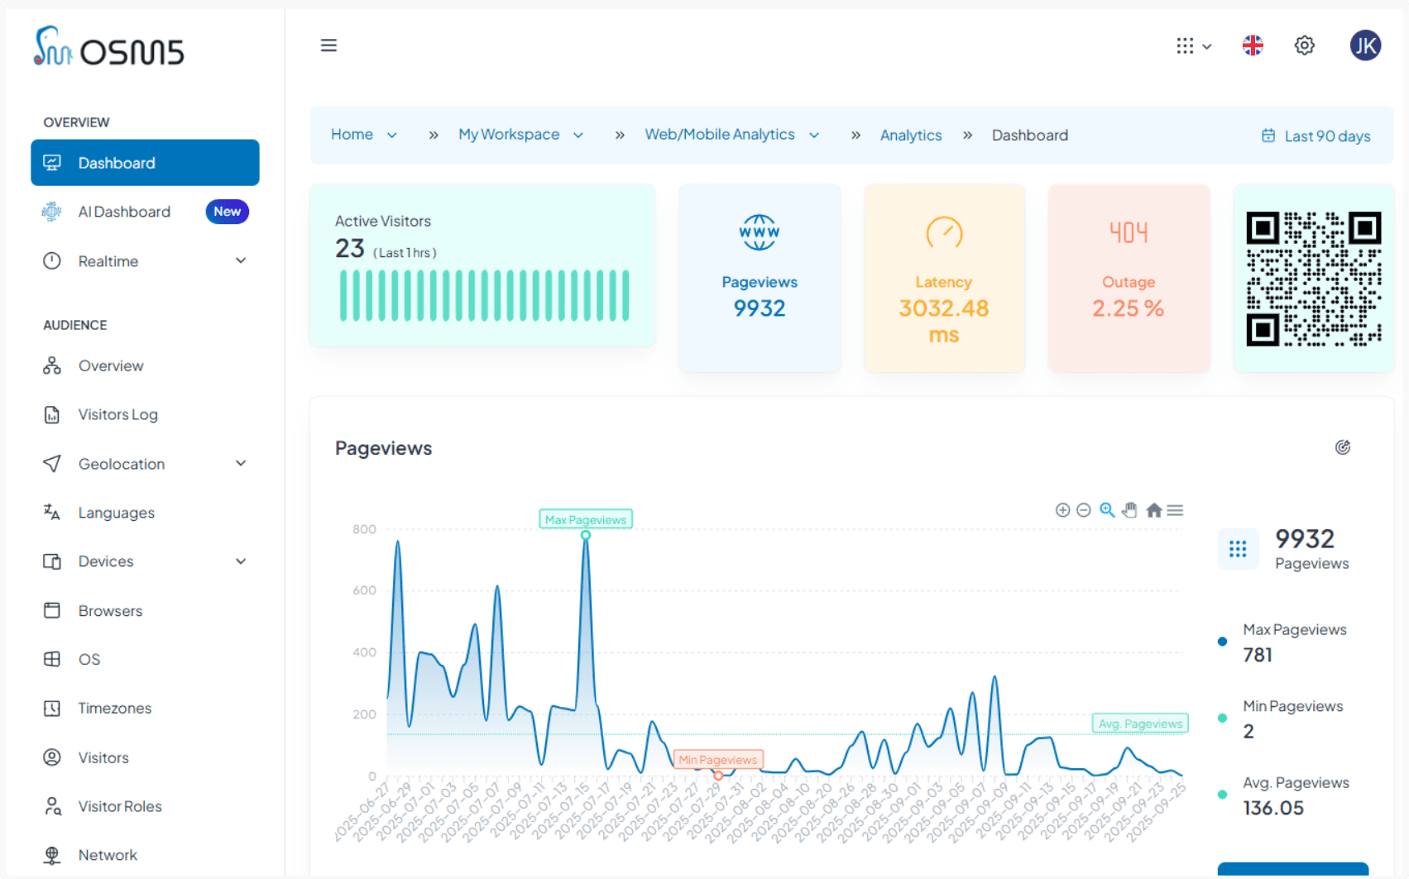This screenshot has width=1409, height=879.
Task: Activate the selection zoom magnifier tool
Action: [x=1107, y=510]
